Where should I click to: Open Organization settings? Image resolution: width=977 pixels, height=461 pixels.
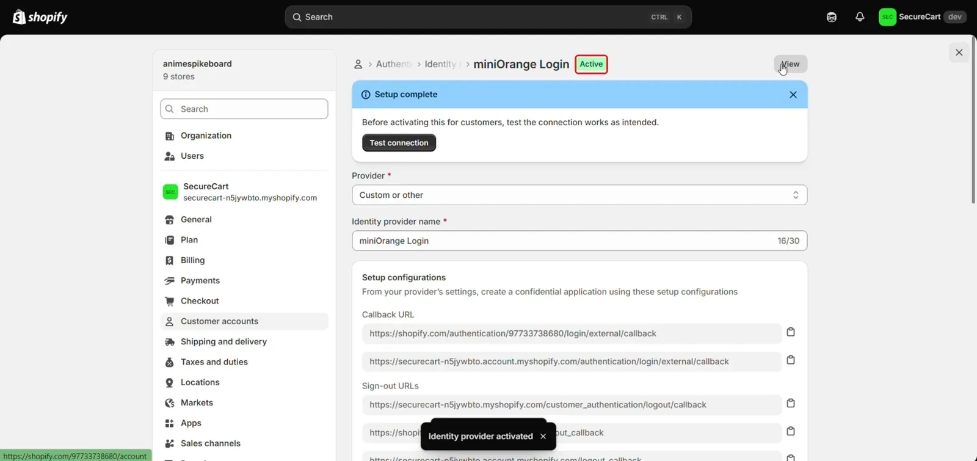244,136
